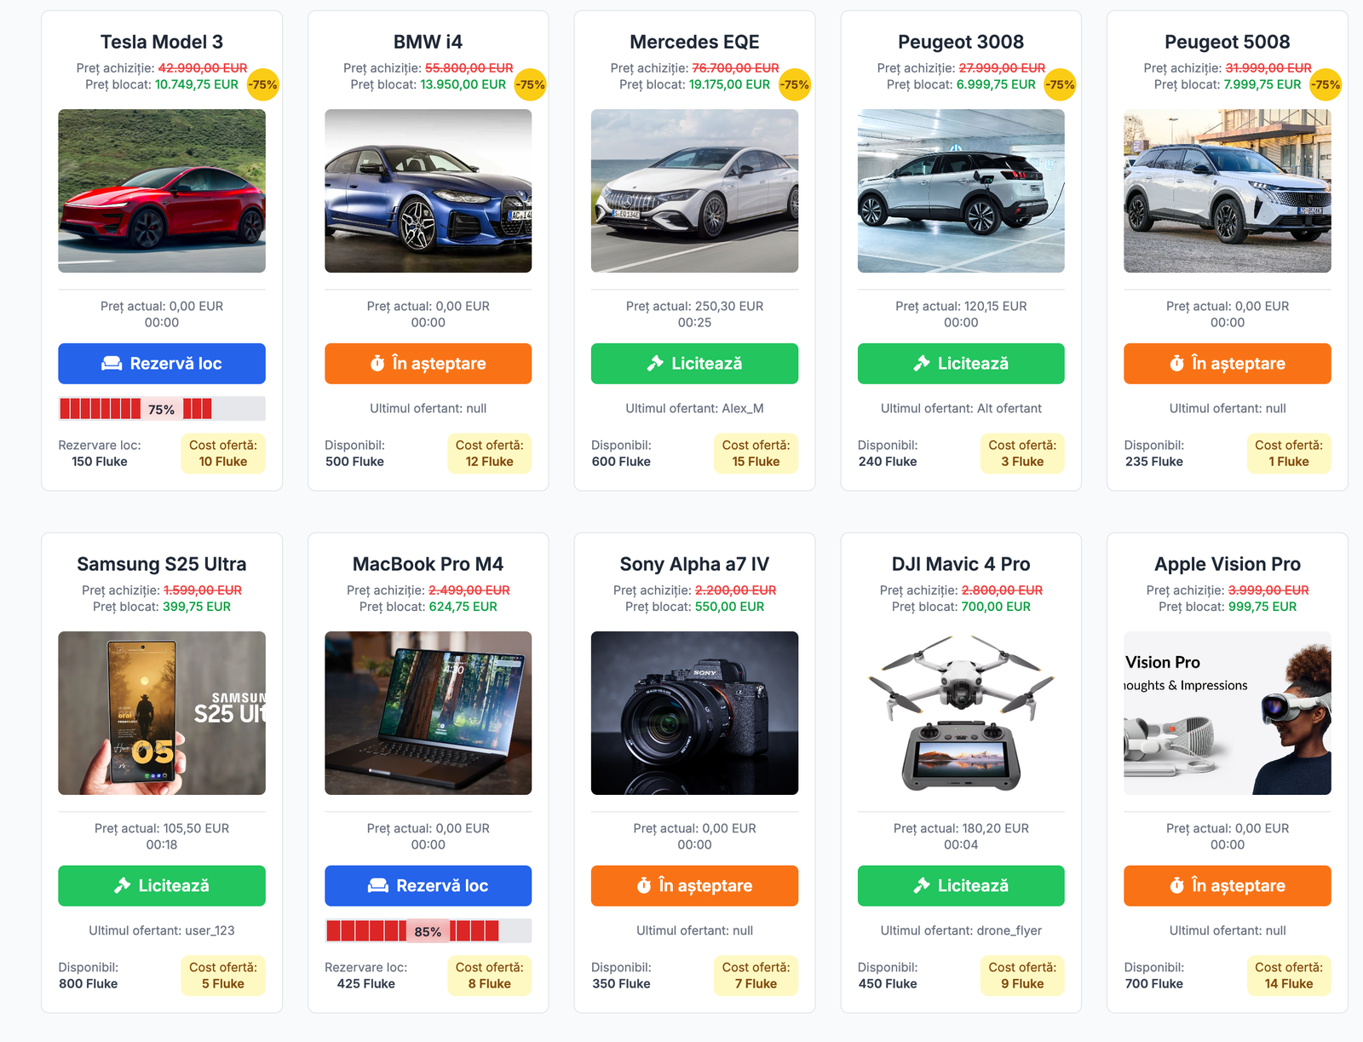Open the Mercedes EQE car photo
The image size is (1363, 1042).
(x=694, y=191)
